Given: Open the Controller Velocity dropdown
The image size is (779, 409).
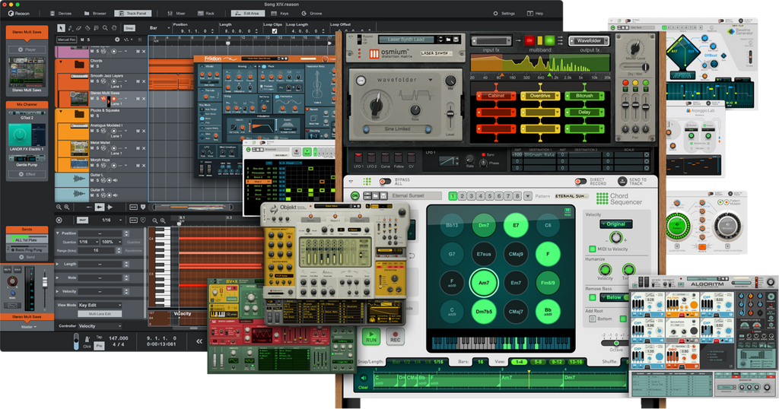Looking at the screenshot, I should point(100,326).
